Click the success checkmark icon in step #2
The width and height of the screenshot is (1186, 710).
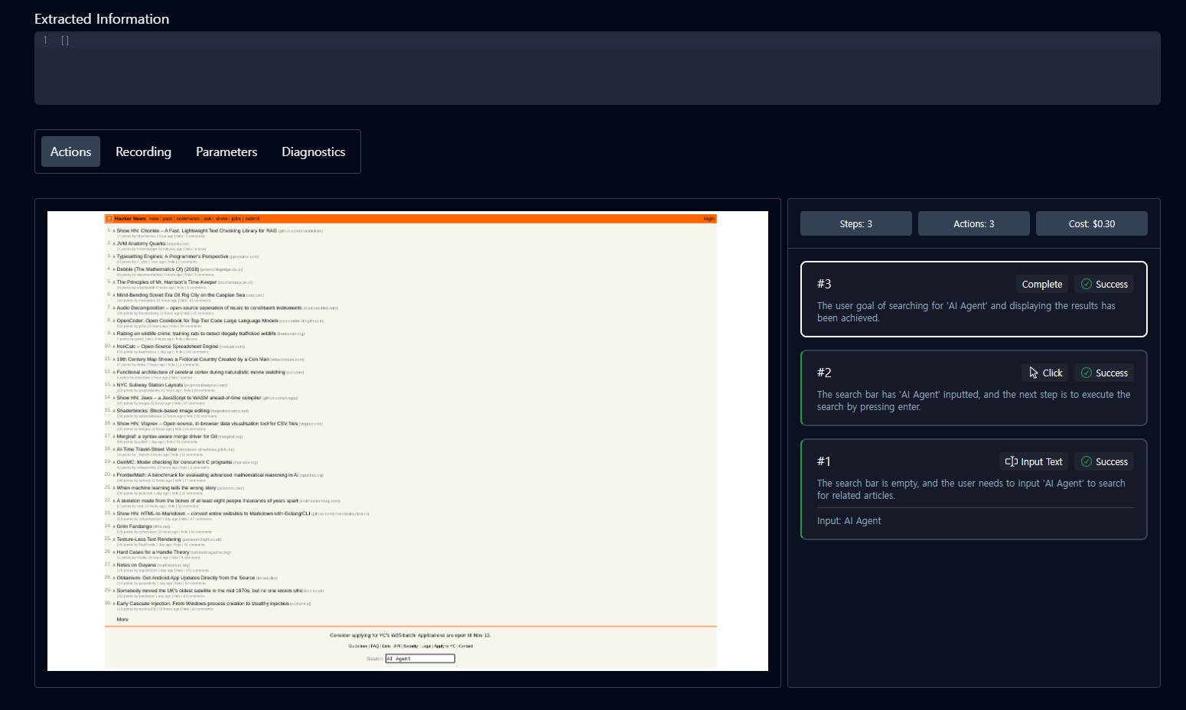pyautogui.click(x=1086, y=373)
